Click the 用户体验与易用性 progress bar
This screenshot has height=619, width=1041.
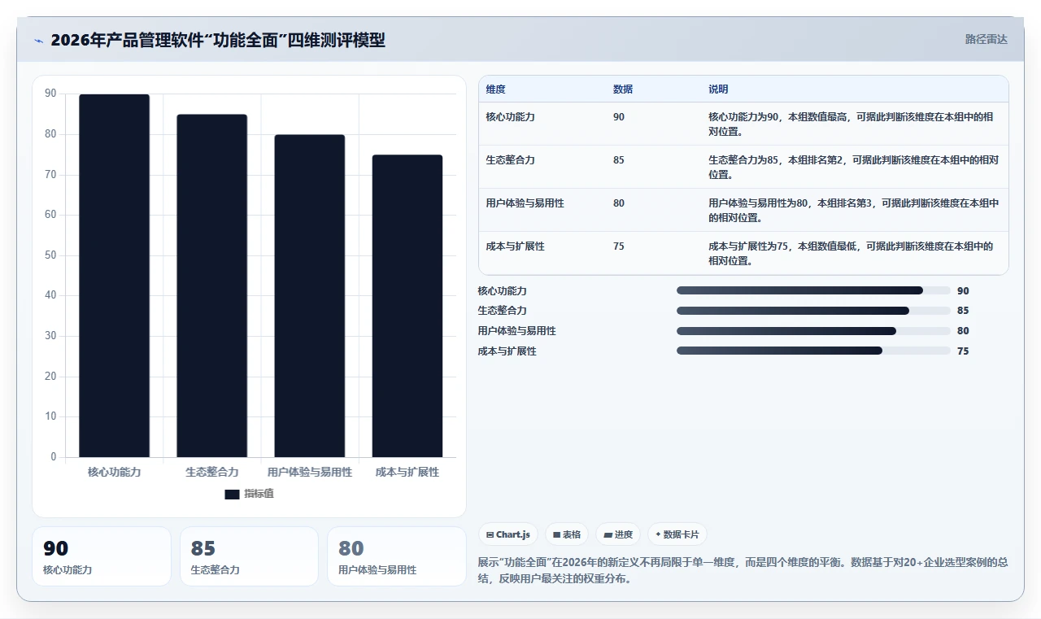(813, 331)
